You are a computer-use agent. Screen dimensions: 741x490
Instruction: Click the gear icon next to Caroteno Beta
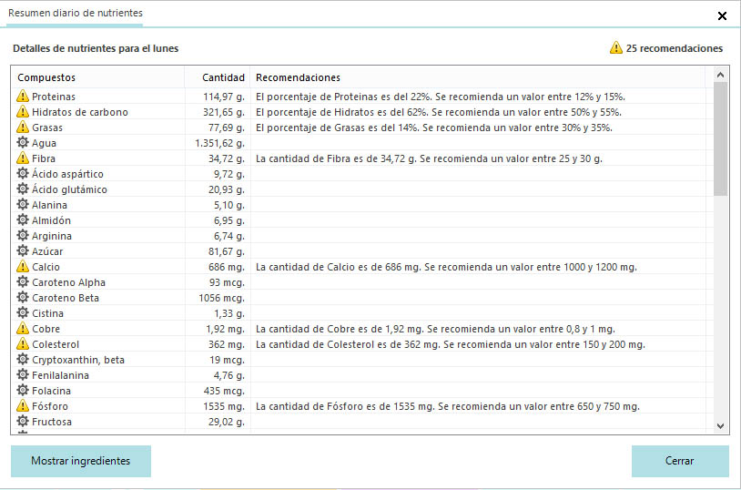click(x=23, y=297)
